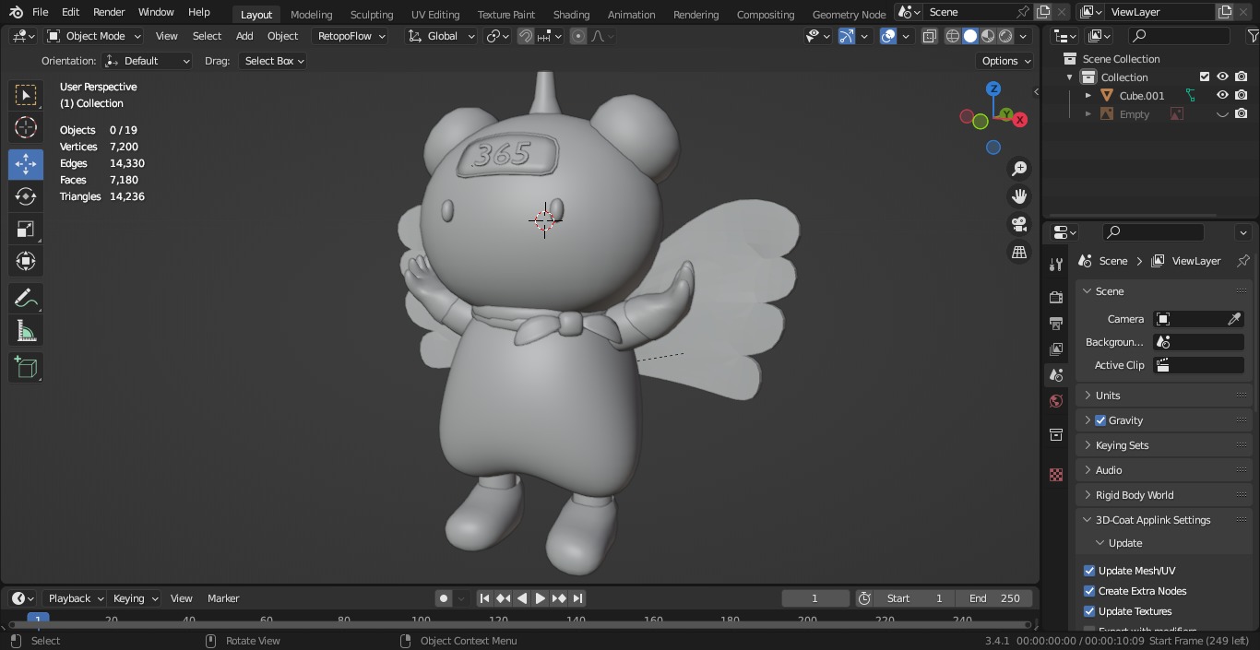Open the viewport Add menu
1260x650 pixels.
pos(244,36)
